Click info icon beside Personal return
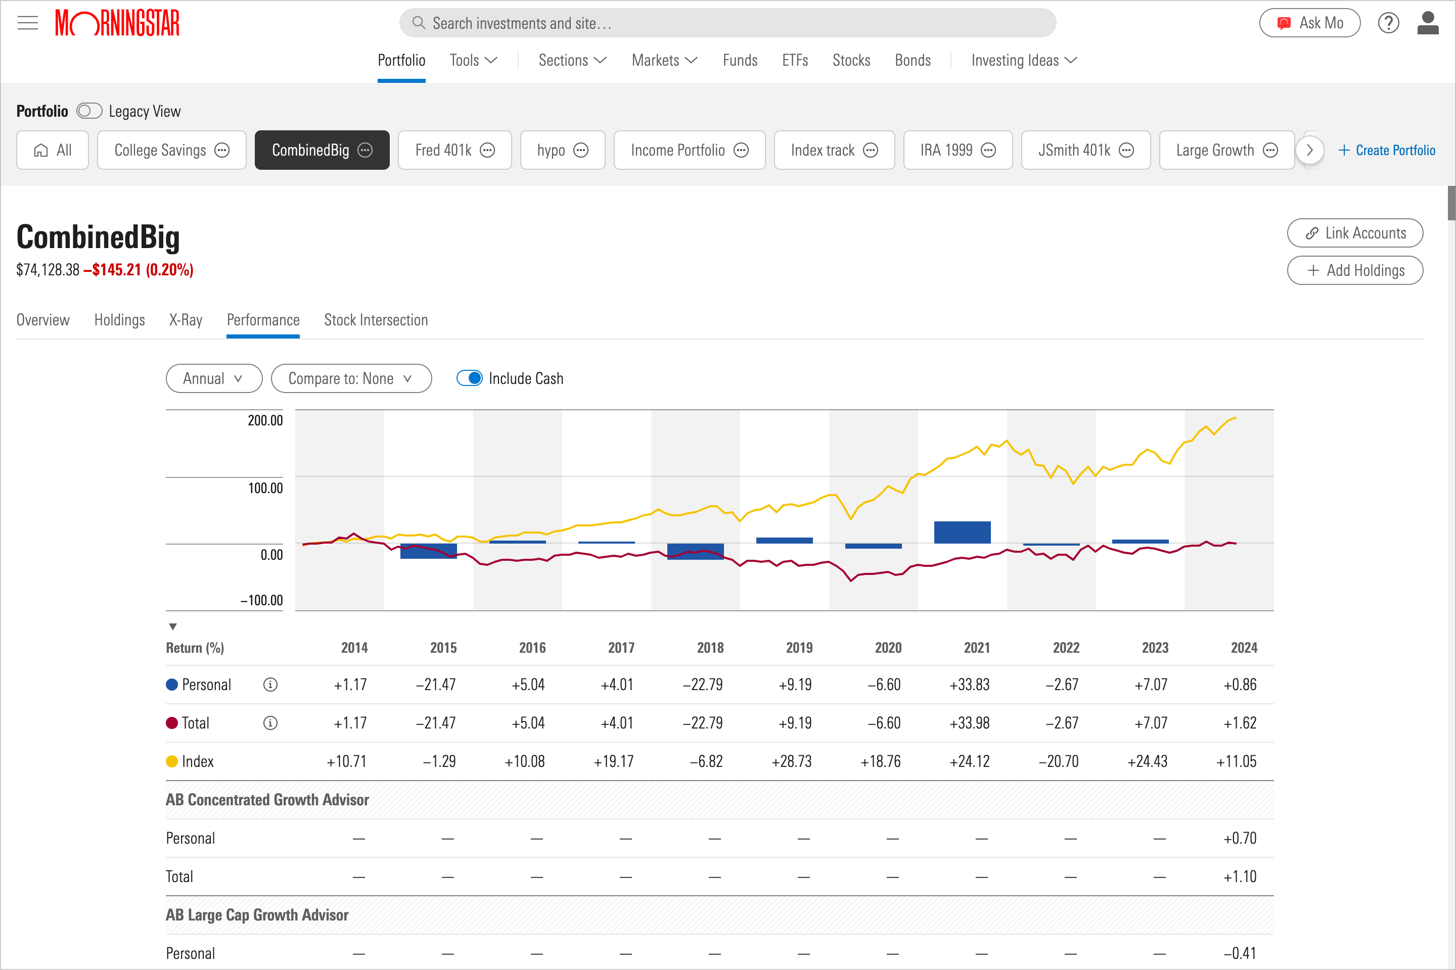Image resolution: width=1456 pixels, height=970 pixels. point(270,685)
